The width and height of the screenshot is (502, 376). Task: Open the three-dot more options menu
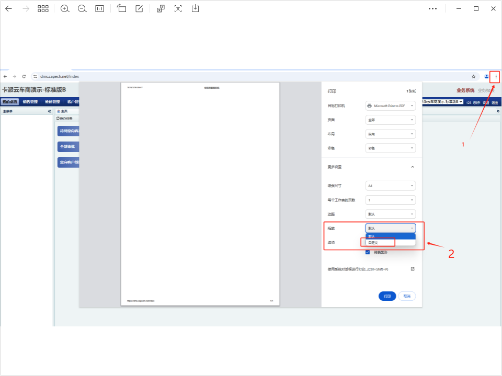(x=432, y=9)
